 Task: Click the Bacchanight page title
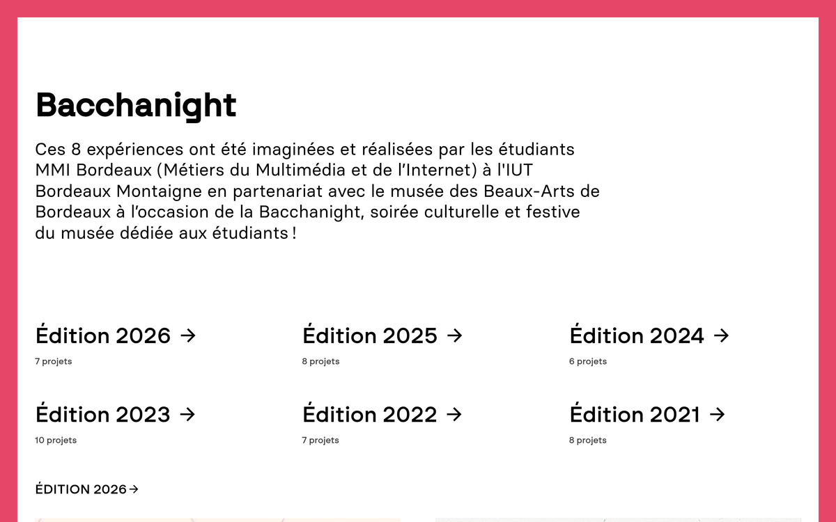pyautogui.click(x=136, y=105)
